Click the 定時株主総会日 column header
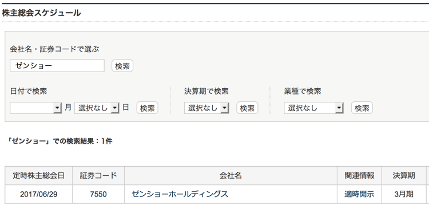The height and width of the screenshot is (209, 429). [x=38, y=175]
